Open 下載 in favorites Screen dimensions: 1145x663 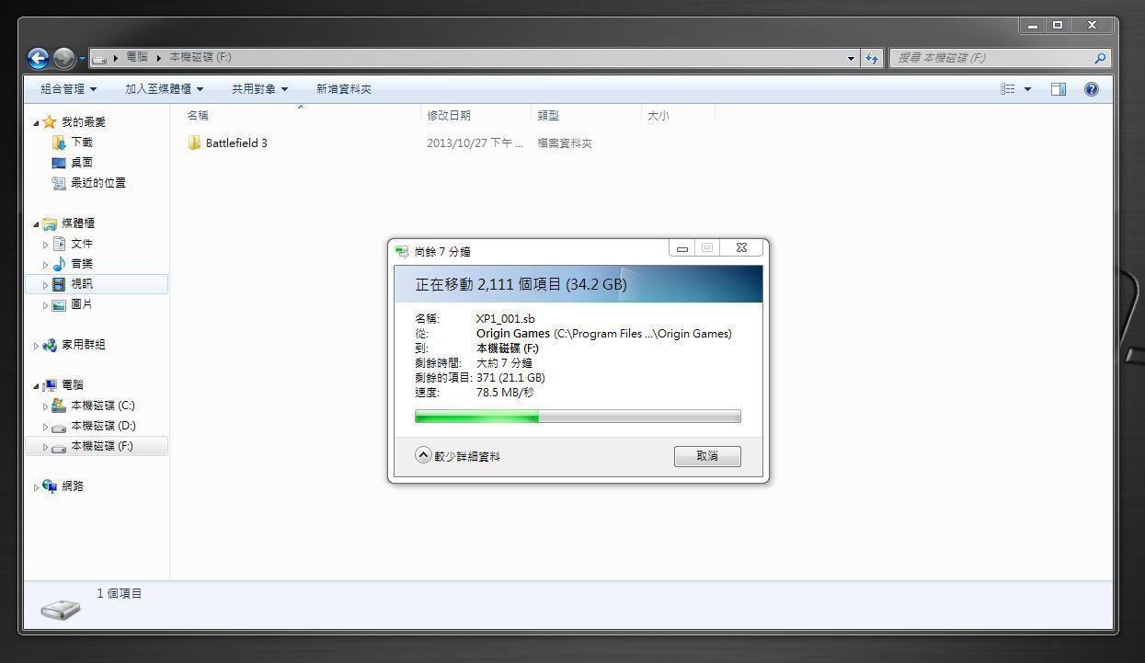tap(82, 143)
